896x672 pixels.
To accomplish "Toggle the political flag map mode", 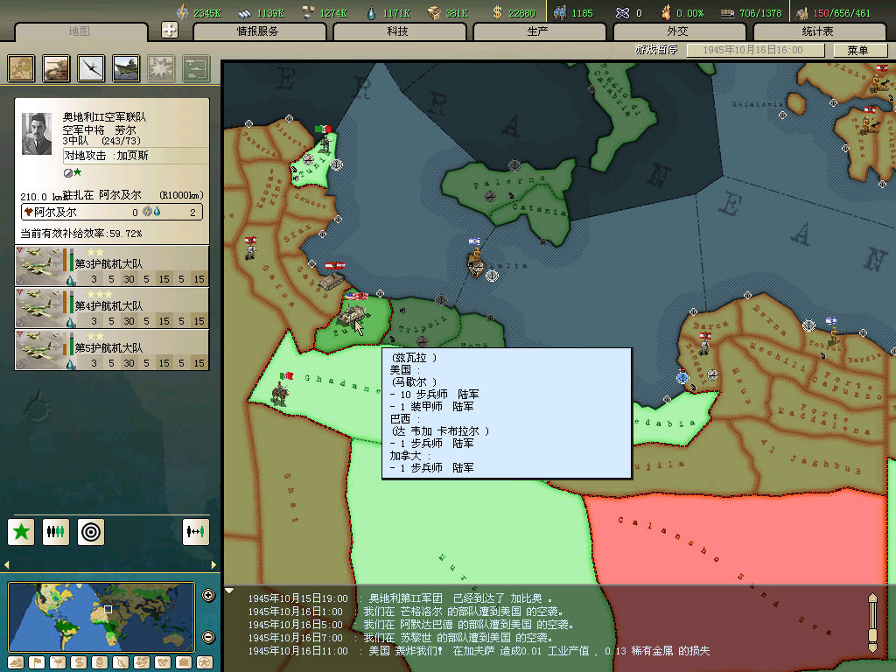I will click(x=36, y=662).
